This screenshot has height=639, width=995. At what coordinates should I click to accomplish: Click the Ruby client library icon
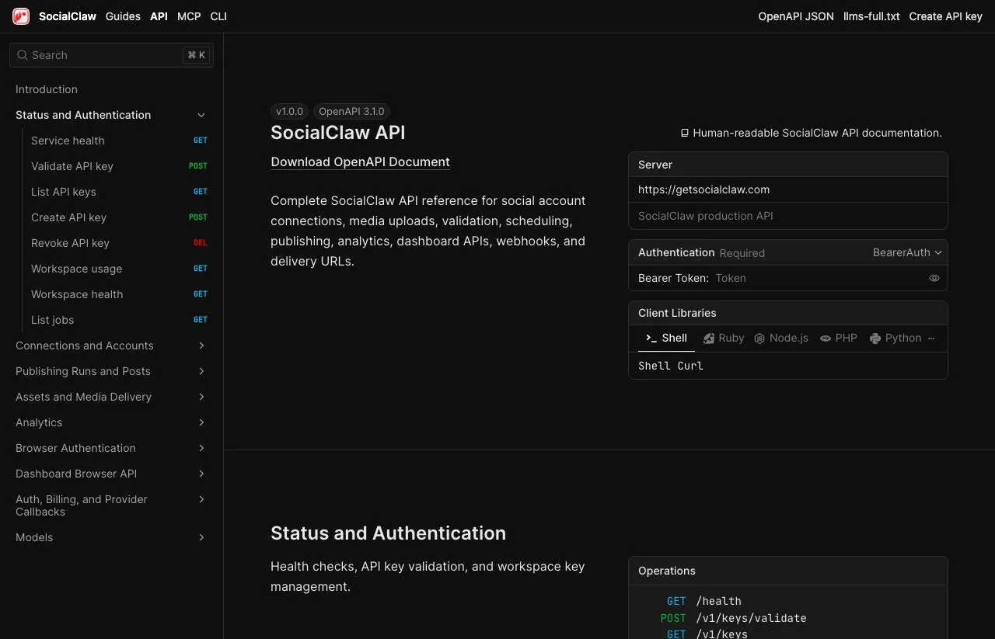pos(709,339)
